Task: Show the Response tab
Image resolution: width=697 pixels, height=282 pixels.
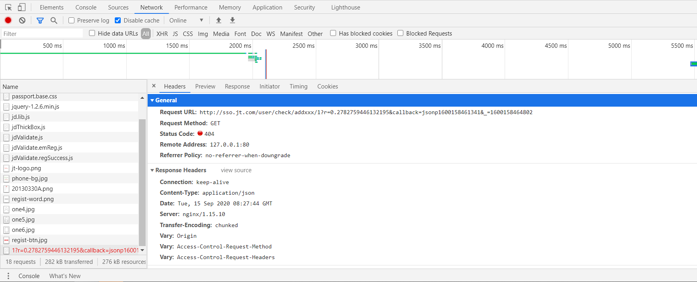Action: [237, 86]
